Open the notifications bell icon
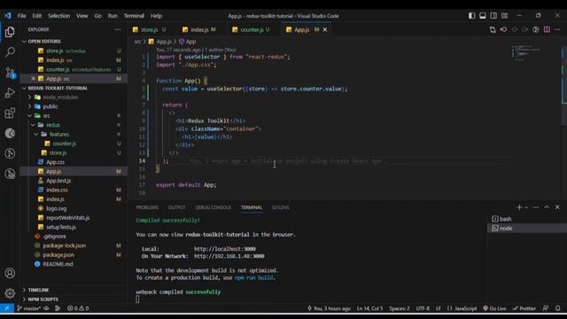567x319 pixels. (x=557, y=308)
